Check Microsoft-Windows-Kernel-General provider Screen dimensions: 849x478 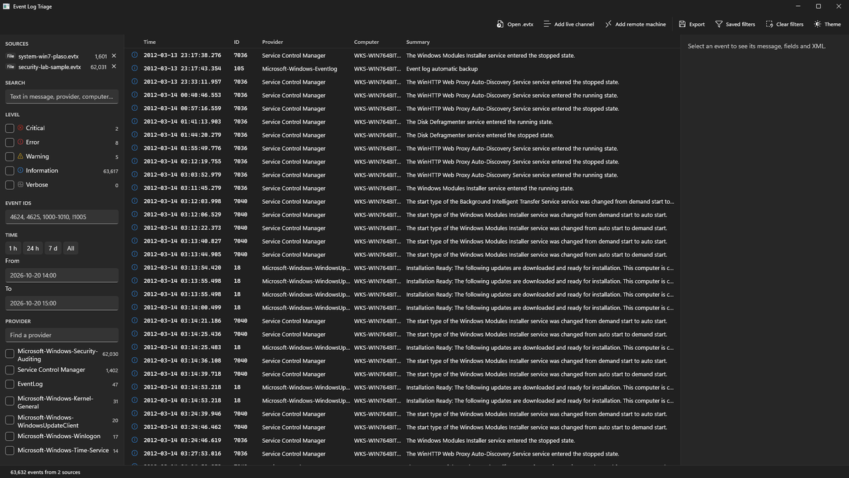(10, 402)
